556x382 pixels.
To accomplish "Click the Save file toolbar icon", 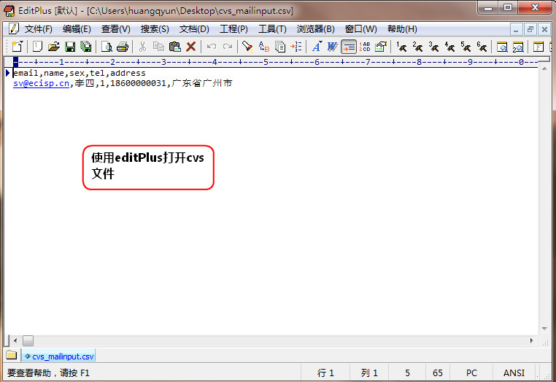I will [x=70, y=47].
